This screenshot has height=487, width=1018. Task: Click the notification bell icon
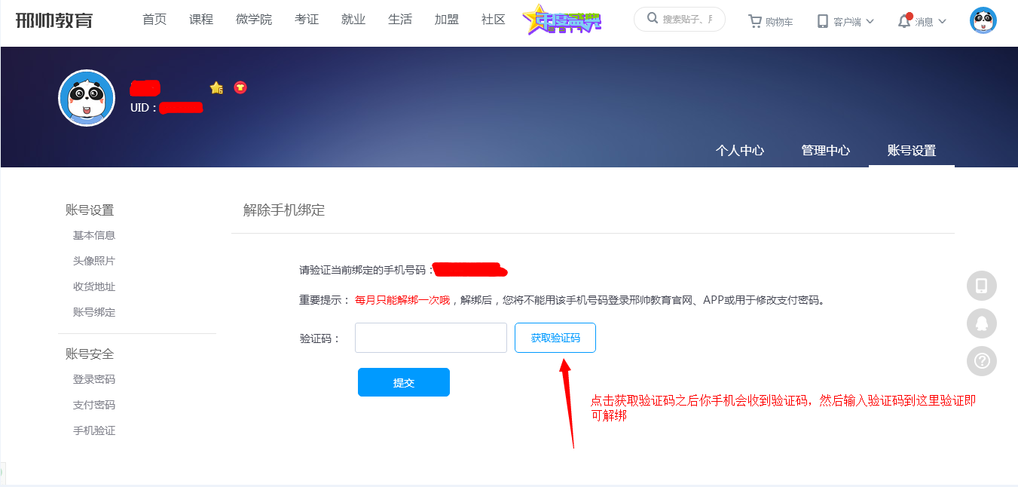[x=904, y=21]
